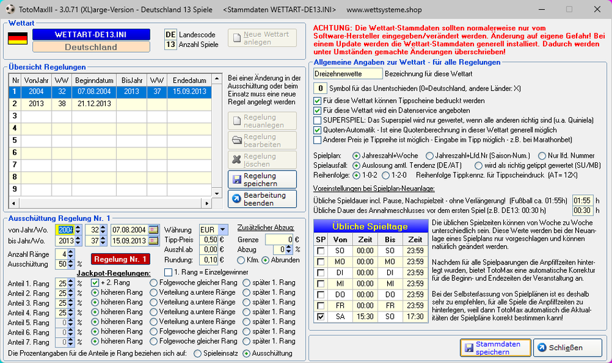Image resolution: width=612 pixels, height=363 pixels.
Task: Close dialog with Schließen button
Action: coord(568,348)
